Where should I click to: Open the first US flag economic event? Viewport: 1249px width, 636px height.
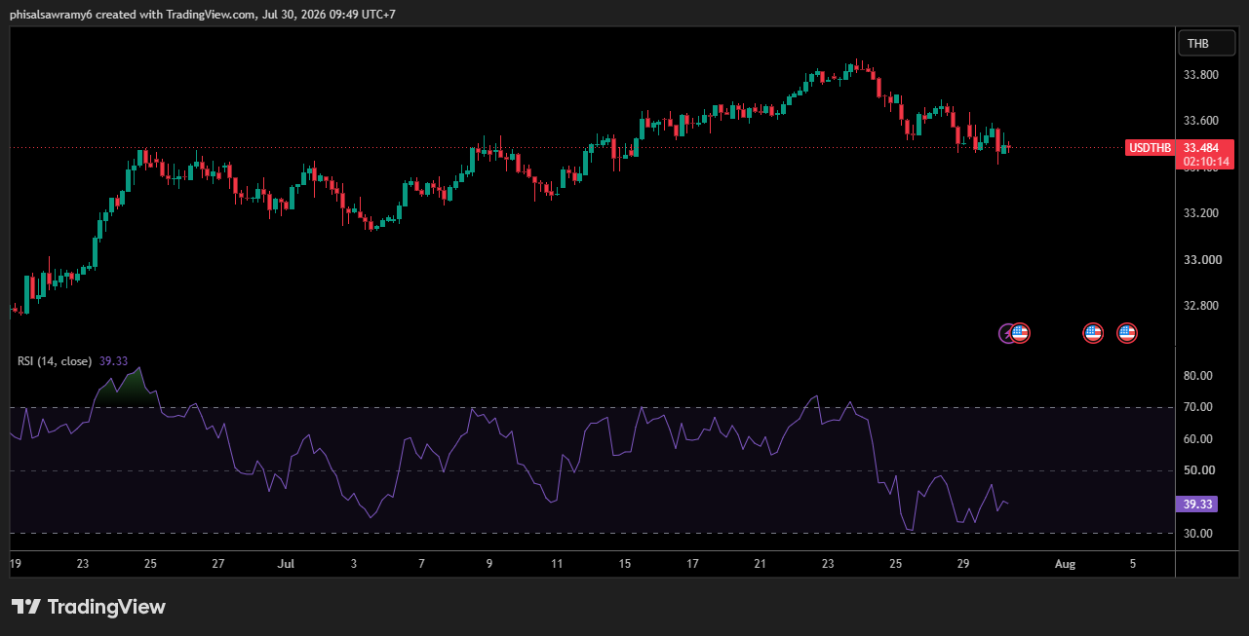coord(1020,333)
